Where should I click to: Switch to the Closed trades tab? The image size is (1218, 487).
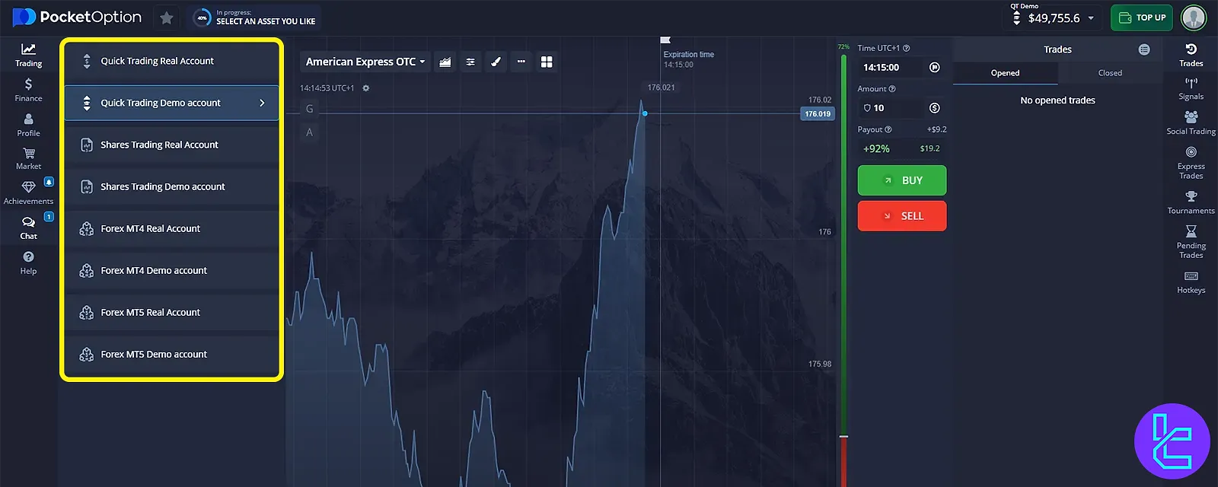click(1110, 73)
